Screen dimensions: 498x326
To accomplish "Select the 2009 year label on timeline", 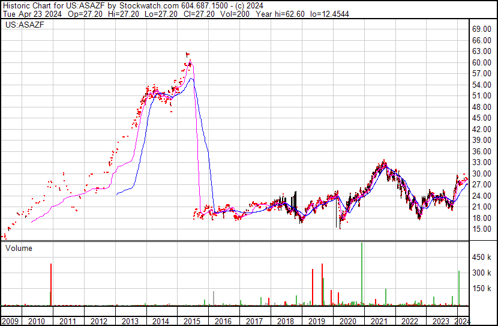I will [x=10, y=321].
